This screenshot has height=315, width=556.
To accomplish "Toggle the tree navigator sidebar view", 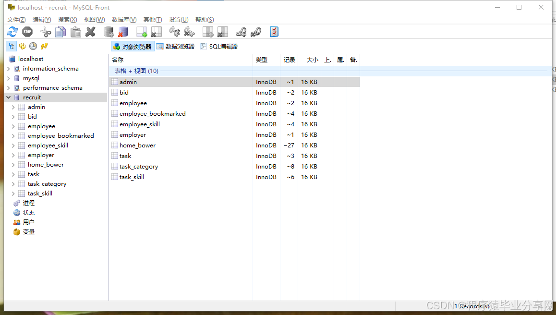I will tap(12, 46).
